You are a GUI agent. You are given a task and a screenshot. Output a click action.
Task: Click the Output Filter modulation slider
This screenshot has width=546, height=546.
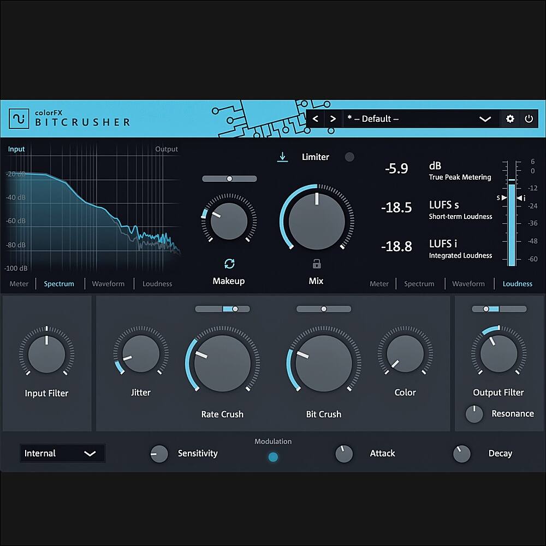(499, 309)
